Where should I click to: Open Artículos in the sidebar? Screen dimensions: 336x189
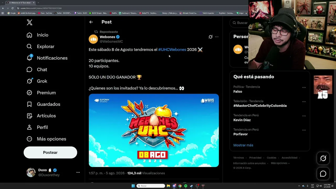pyautogui.click(x=41, y=116)
